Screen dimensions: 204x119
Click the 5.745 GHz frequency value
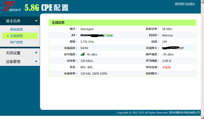tap(87, 42)
